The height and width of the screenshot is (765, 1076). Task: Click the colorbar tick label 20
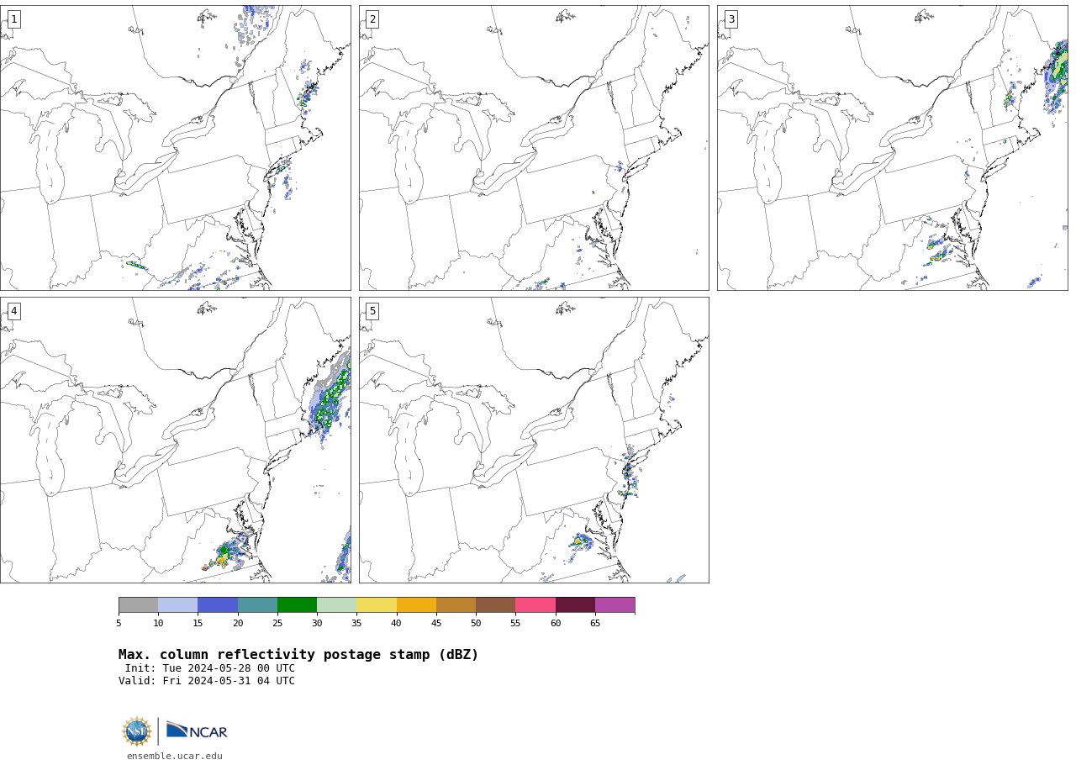(238, 623)
